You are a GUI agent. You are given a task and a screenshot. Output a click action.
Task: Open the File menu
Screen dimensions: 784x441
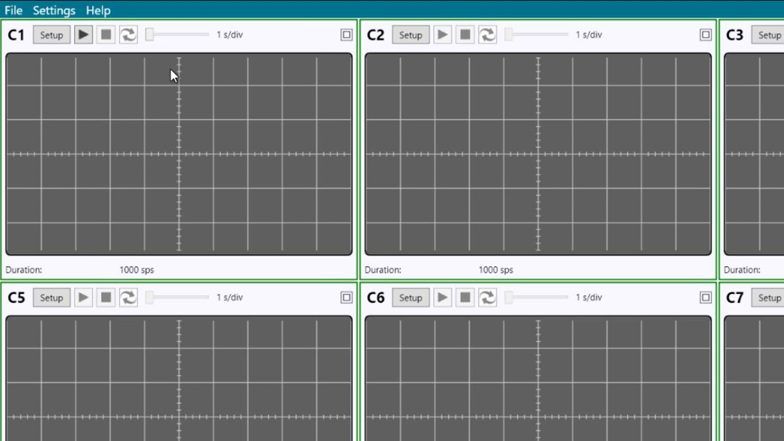click(13, 10)
